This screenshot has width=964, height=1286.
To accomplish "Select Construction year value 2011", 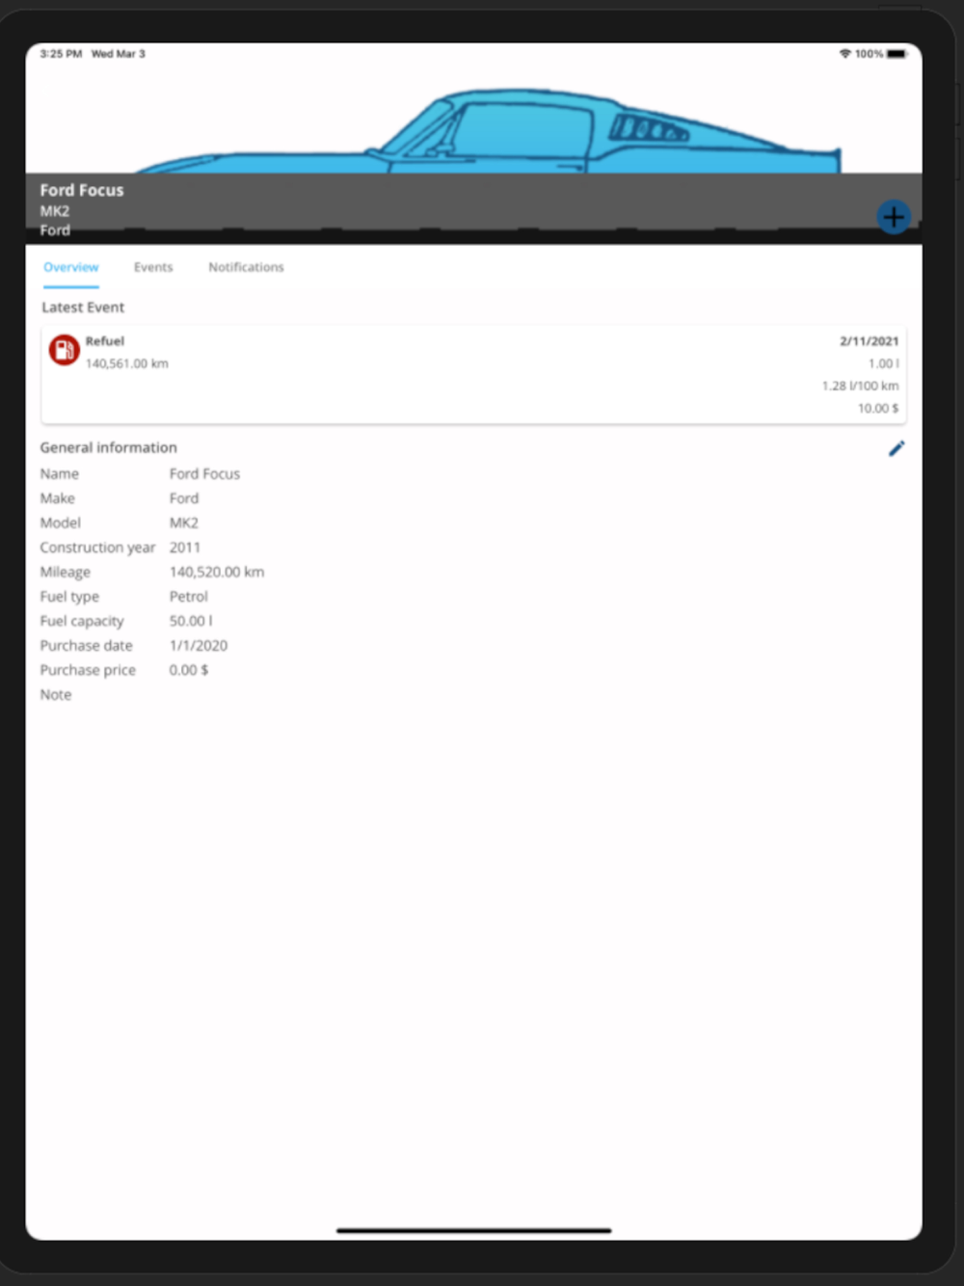I will [184, 548].
